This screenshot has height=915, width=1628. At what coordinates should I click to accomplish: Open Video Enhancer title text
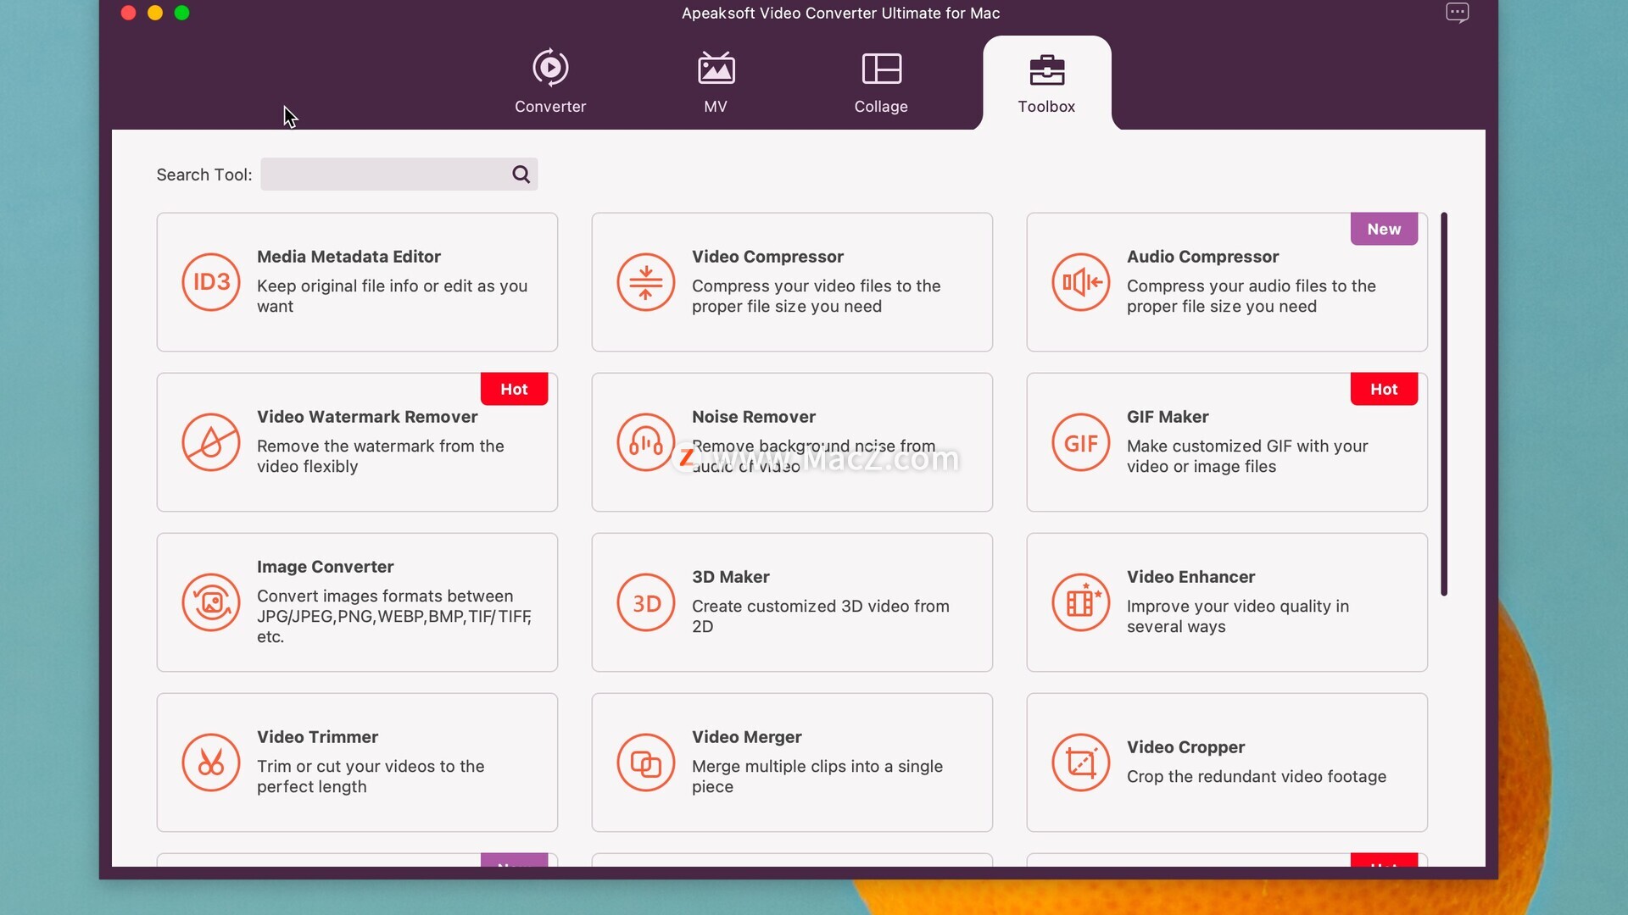coord(1190,577)
